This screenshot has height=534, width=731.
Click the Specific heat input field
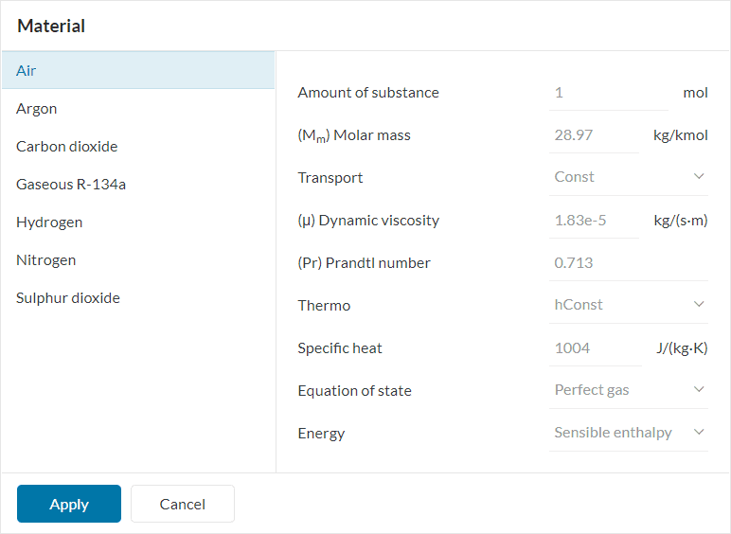[x=595, y=348]
